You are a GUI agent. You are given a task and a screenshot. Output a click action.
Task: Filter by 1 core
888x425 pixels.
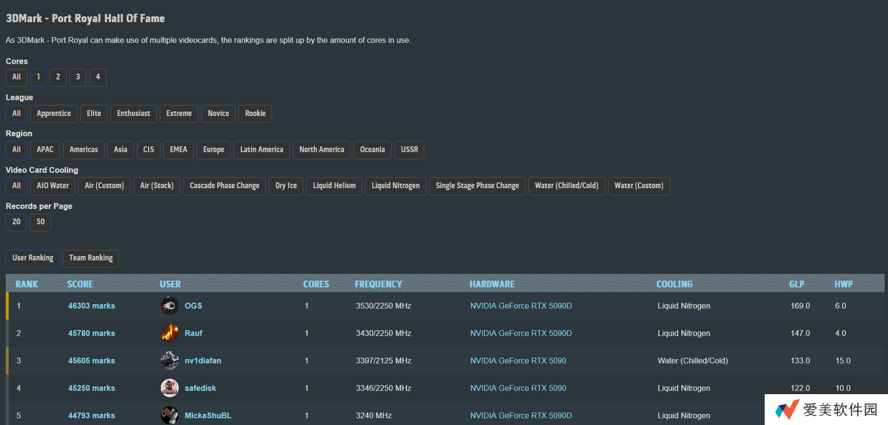point(38,77)
